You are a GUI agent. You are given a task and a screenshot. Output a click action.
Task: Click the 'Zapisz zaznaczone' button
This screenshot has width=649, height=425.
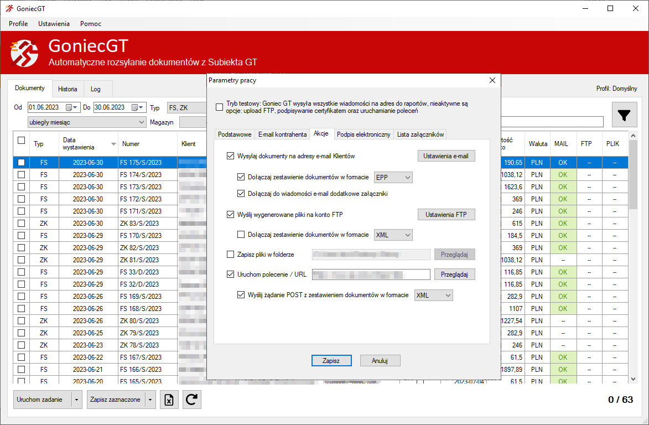coord(116,400)
